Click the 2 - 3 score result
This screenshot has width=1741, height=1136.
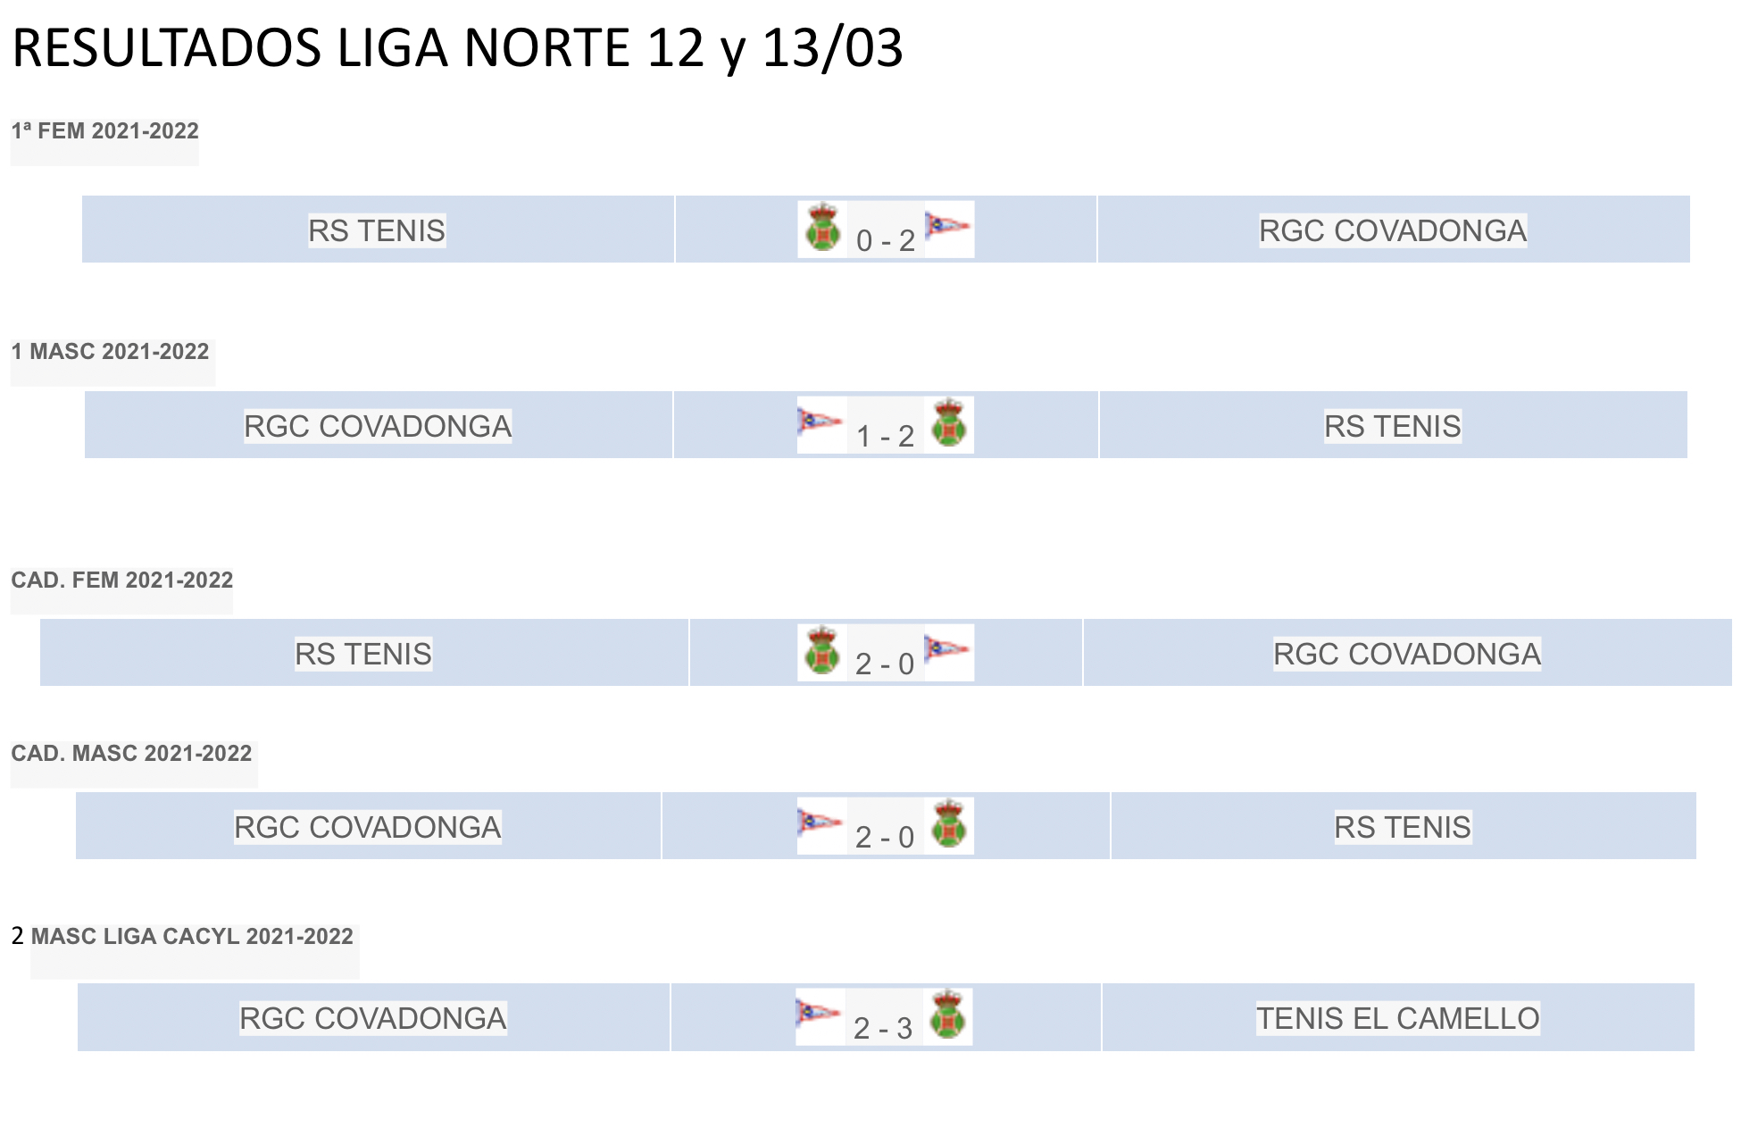(883, 1028)
